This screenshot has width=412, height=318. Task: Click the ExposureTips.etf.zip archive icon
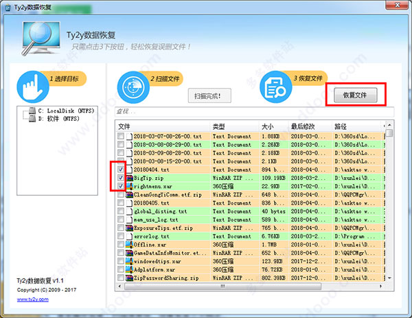130,228
